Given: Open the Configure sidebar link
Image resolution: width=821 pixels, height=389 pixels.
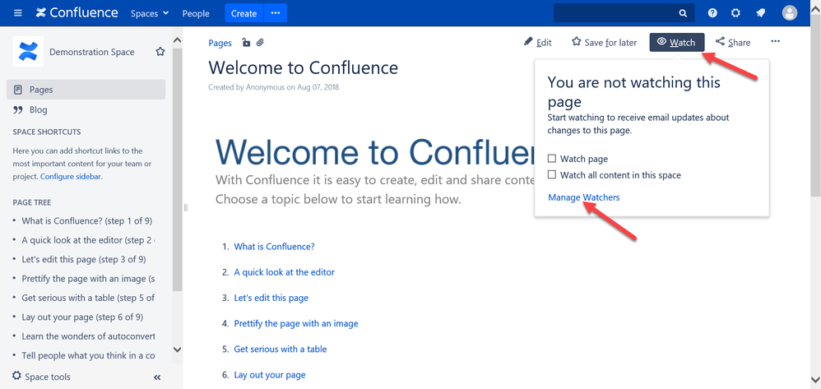Looking at the screenshot, I should [71, 177].
